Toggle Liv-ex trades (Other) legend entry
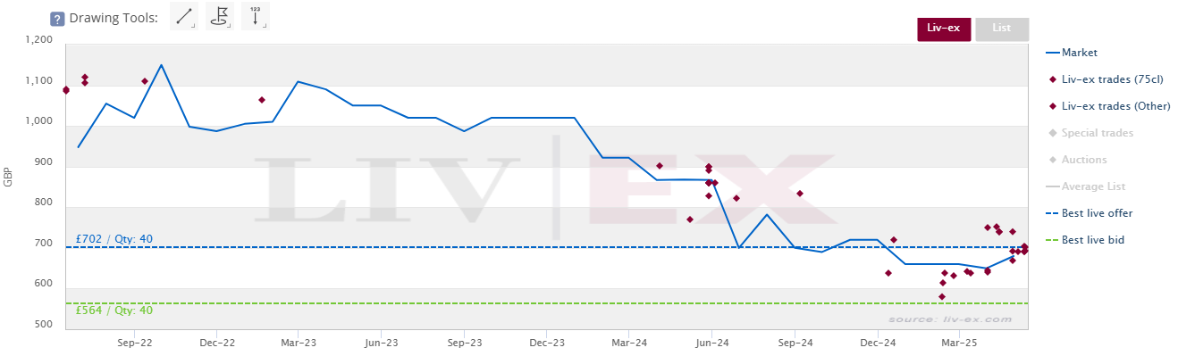The image size is (1178, 356). click(x=1108, y=106)
